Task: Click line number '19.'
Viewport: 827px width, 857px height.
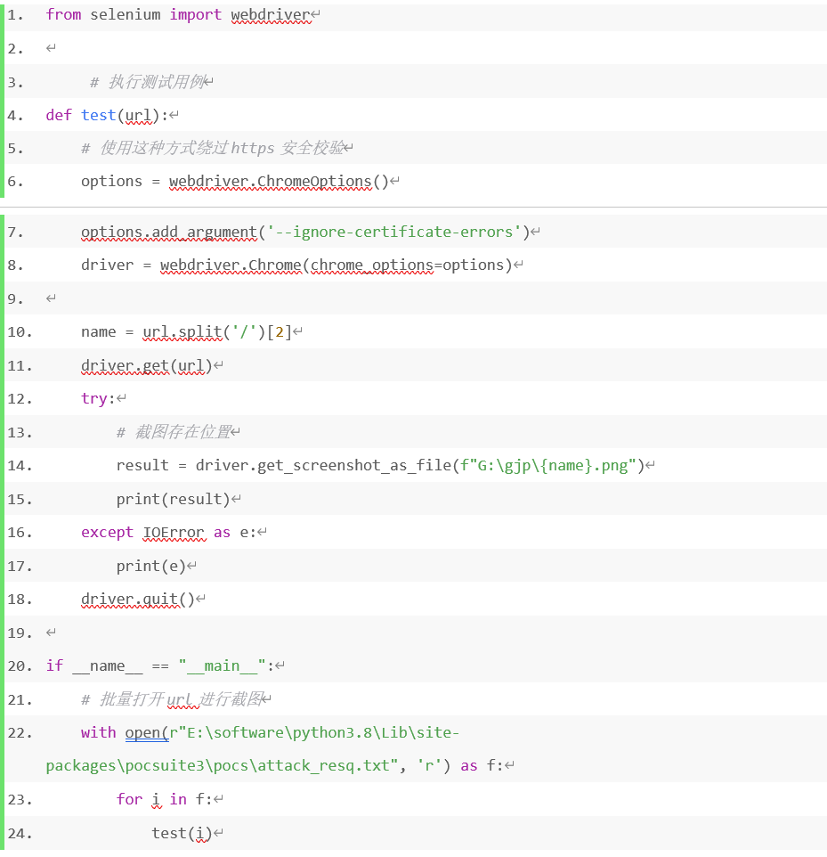Action: click(20, 633)
